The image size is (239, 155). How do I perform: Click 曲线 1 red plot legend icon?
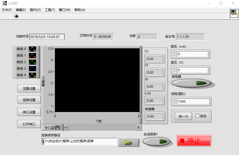(x=32, y=56)
